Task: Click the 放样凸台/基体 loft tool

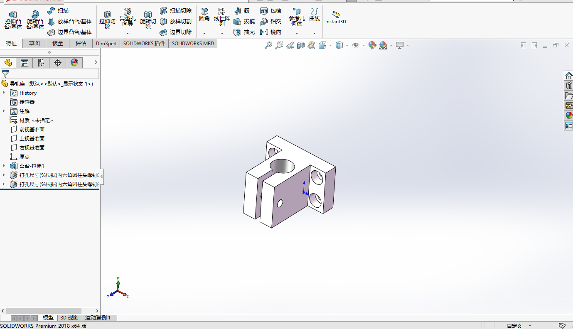Action: pos(69,21)
